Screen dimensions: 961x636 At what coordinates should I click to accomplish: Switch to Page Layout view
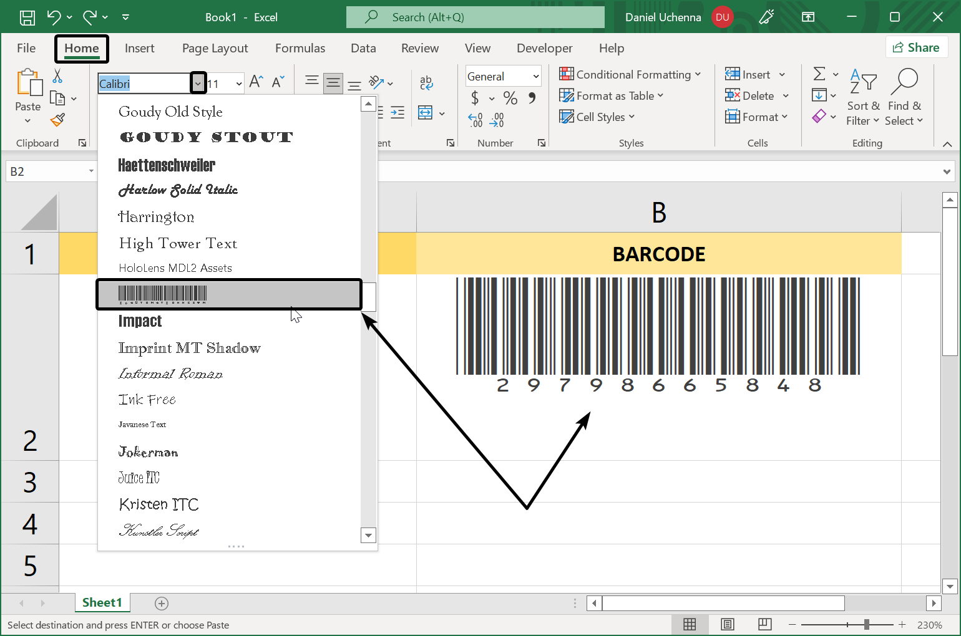point(727,624)
